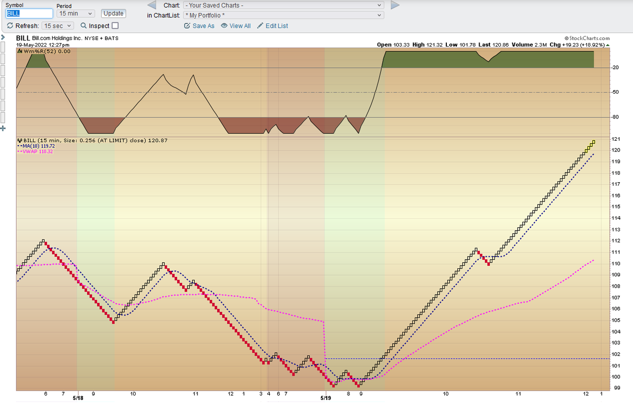Image resolution: width=633 pixels, height=405 pixels.
Task: Open the Refresh interval dropdown showing 15 sec
Action: tap(58, 26)
